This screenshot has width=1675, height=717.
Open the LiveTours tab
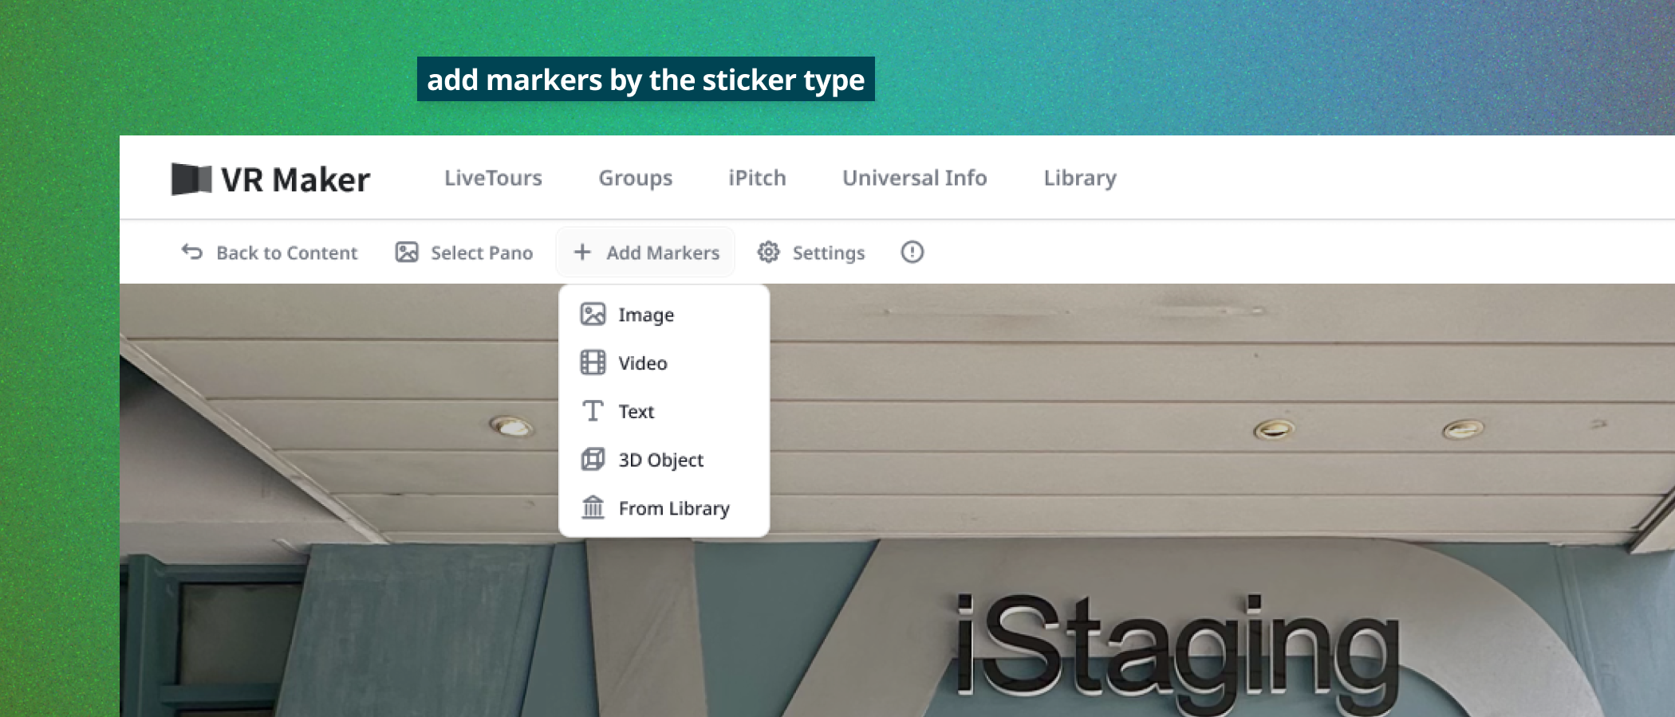pos(493,178)
